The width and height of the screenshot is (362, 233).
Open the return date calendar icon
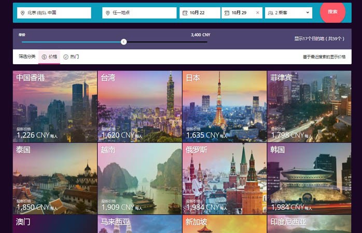[x=227, y=13]
